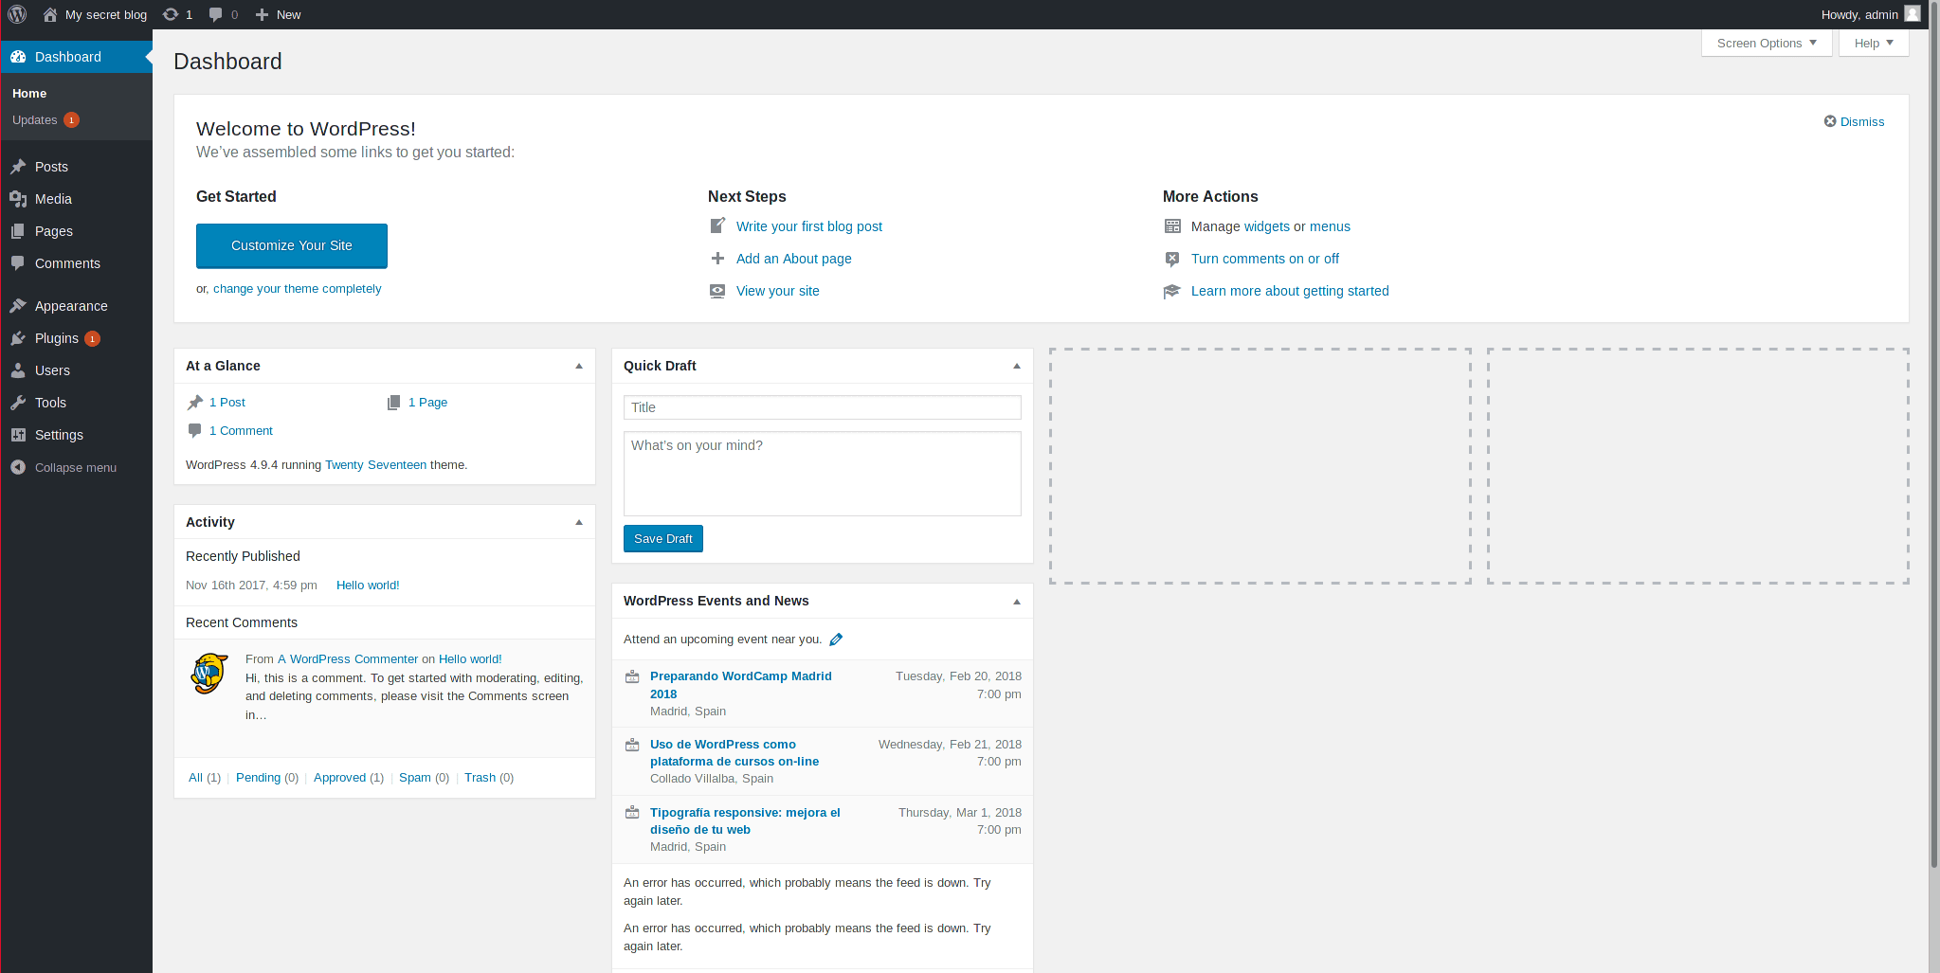Open the Plugins menu in the sidebar
The height and width of the screenshot is (973, 1940).
(x=57, y=338)
